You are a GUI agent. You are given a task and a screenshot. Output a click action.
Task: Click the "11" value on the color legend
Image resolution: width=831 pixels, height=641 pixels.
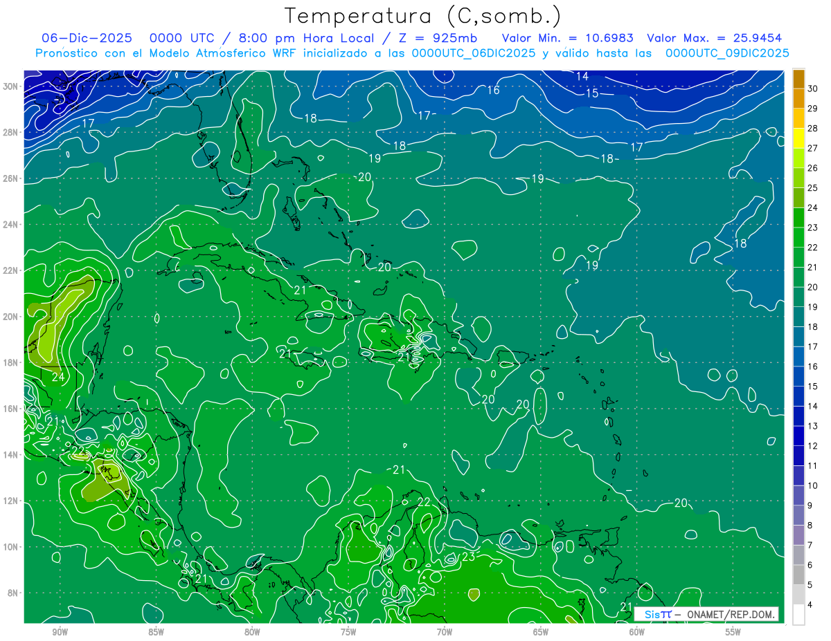pos(813,466)
